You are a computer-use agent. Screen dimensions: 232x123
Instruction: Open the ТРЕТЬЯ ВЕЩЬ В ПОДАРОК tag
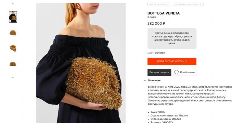click(x=188, y=4)
